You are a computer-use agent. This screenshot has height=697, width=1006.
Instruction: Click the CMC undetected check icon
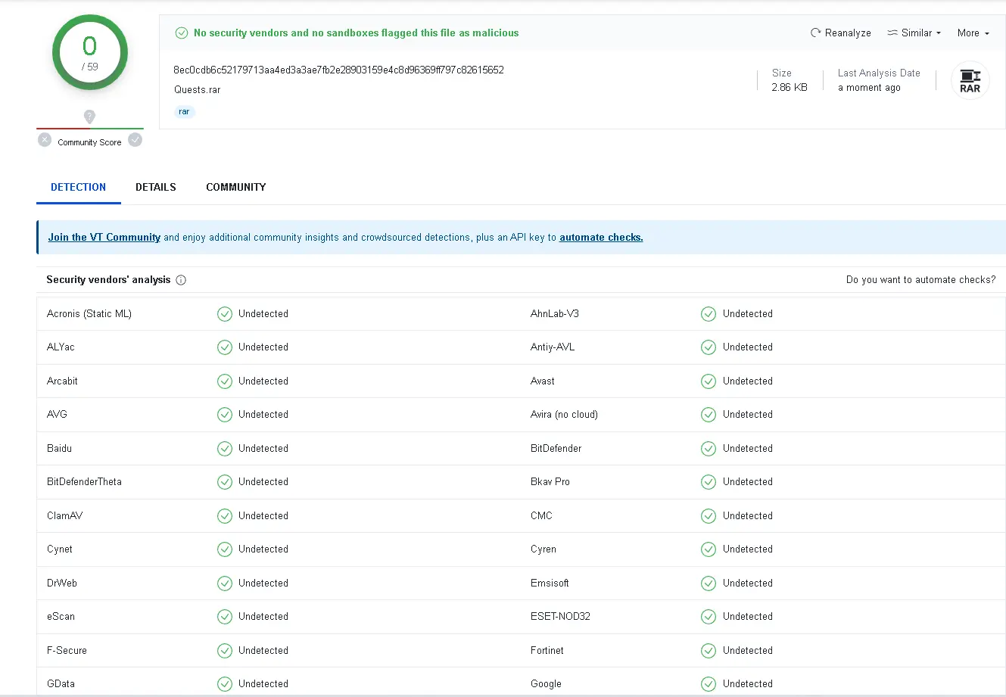coord(709,516)
